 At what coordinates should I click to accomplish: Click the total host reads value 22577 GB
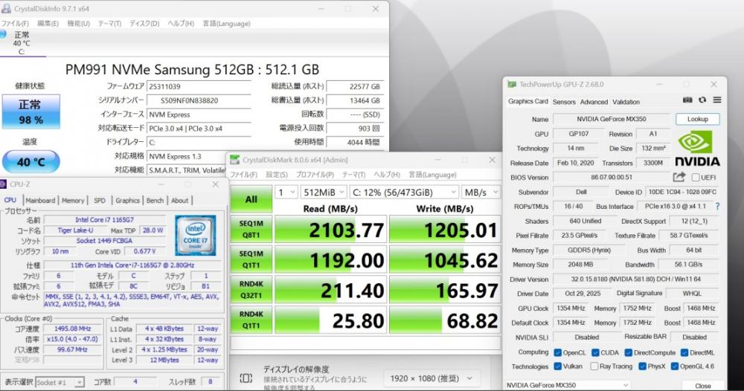(355, 87)
